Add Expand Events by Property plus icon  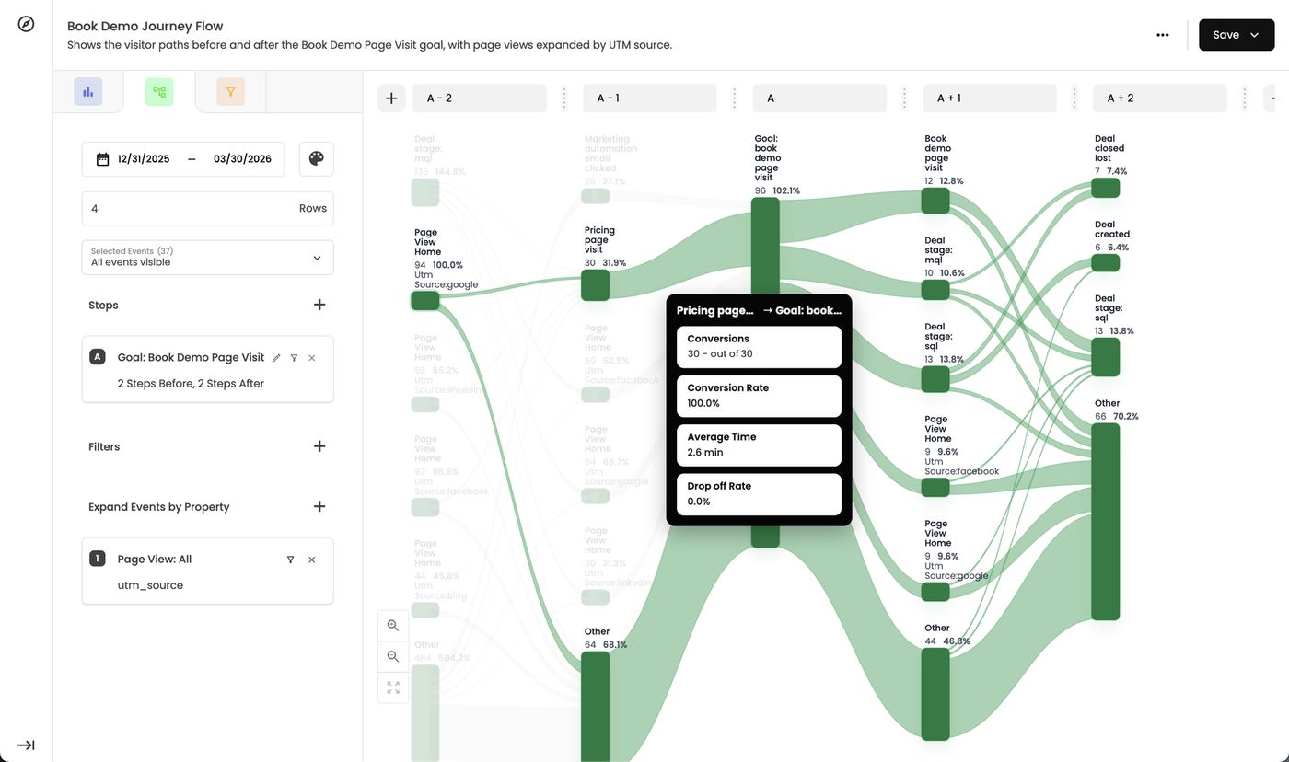pos(319,506)
